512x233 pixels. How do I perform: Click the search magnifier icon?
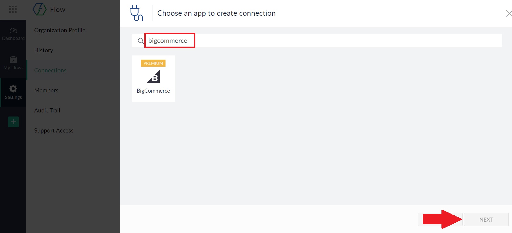pos(141,41)
